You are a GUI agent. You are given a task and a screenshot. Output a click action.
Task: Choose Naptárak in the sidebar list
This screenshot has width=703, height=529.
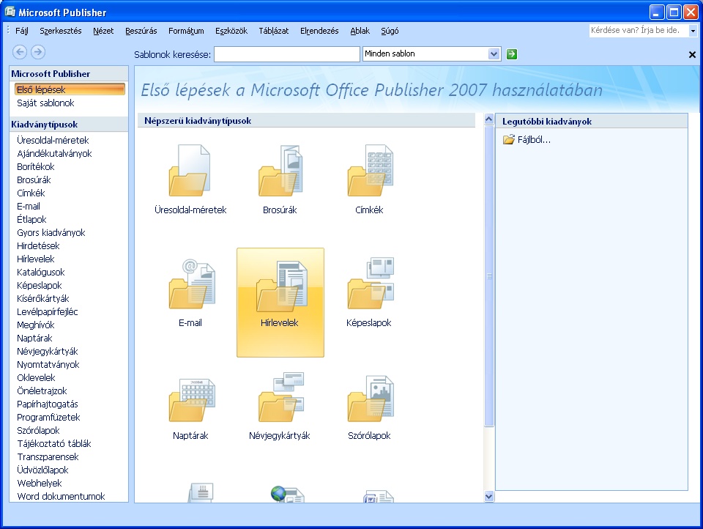(x=34, y=339)
